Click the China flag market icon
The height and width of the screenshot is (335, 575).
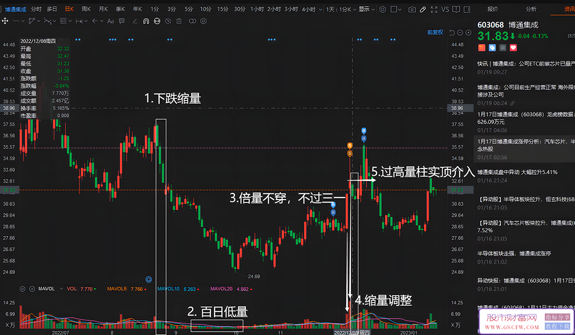(482, 47)
